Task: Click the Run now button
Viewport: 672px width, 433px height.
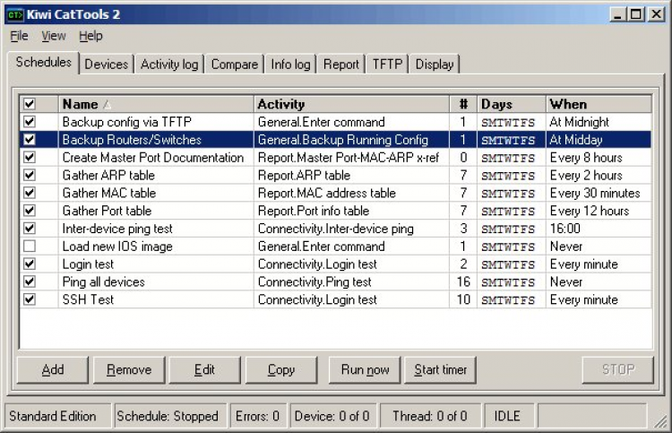Action: click(x=365, y=369)
